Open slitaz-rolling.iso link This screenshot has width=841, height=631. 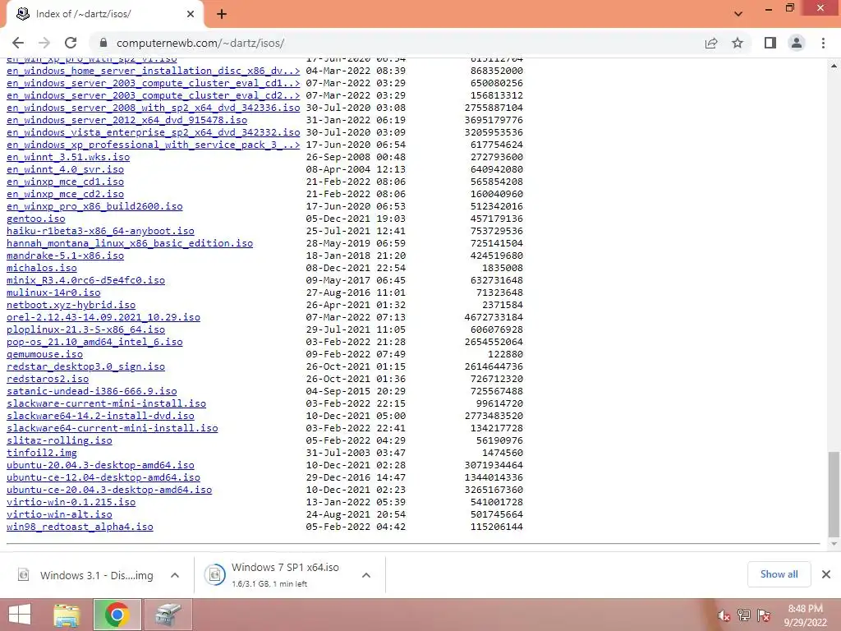59,441
